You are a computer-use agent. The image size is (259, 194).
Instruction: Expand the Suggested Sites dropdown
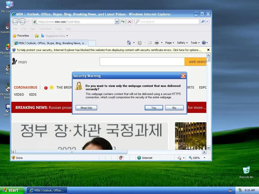point(67,36)
